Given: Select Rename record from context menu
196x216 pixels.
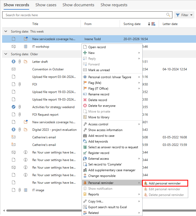Looking at the screenshot, I should 112,94.
